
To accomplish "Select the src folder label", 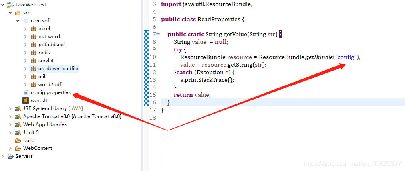I will pos(27,13).
